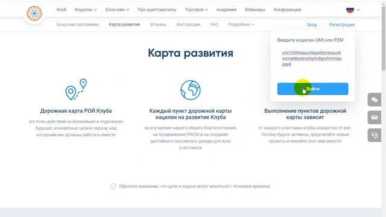
Task: Expand the language selector chevron
Action: coord(358,10)
